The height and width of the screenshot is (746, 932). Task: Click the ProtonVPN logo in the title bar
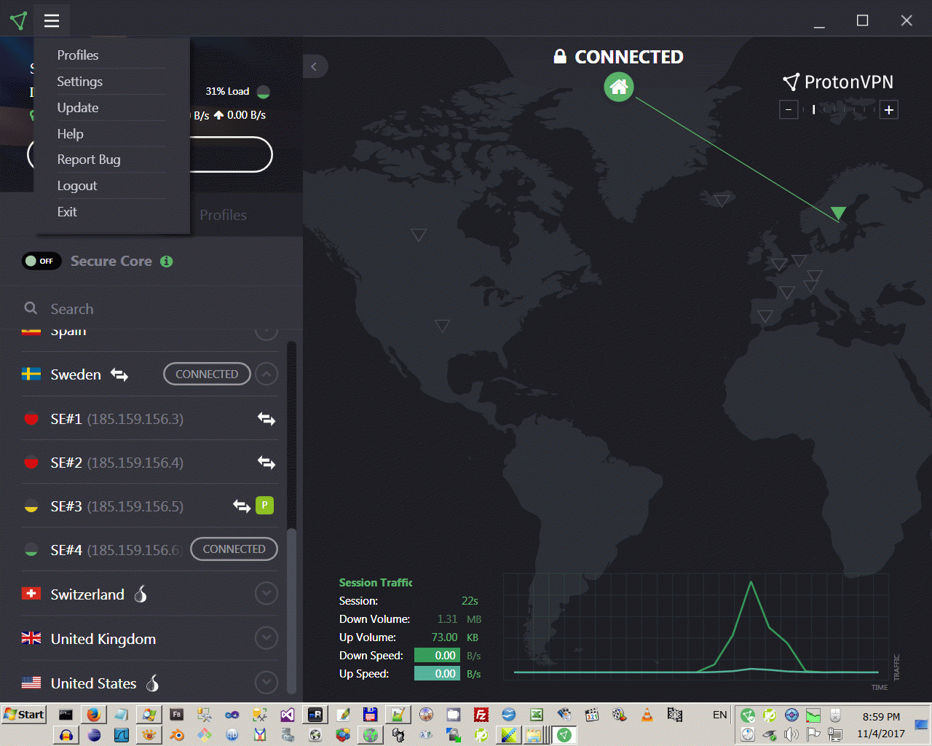click(x=19, y=20)
